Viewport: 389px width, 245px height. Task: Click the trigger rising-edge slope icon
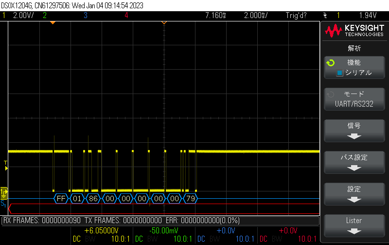coord(324,15)
